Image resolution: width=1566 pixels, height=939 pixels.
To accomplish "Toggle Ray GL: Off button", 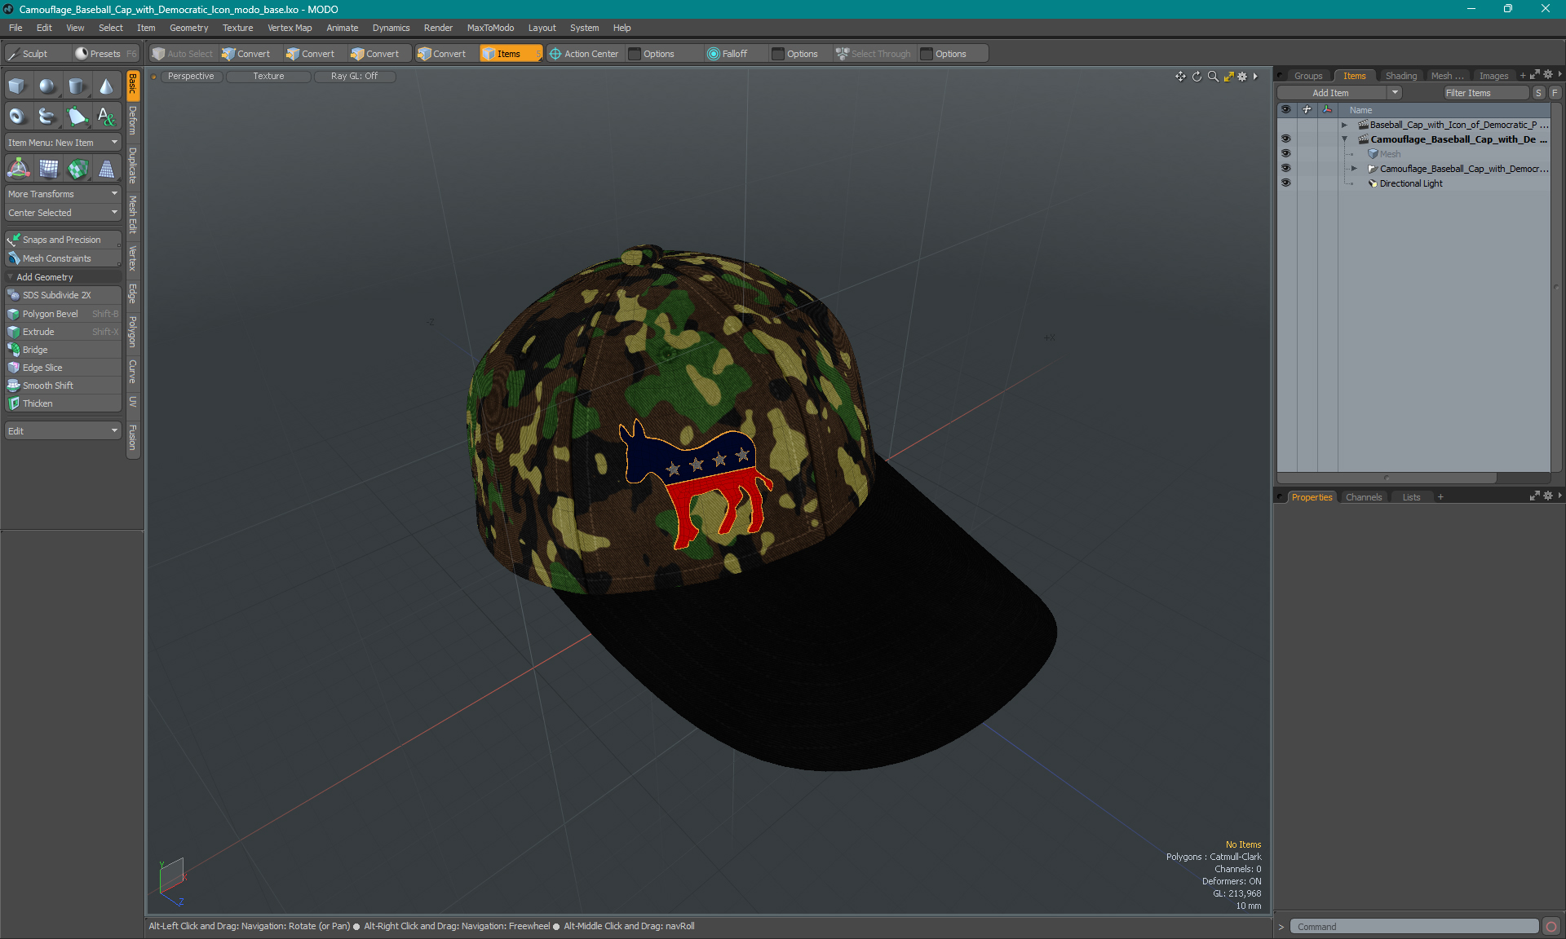I will coord(354,77).
